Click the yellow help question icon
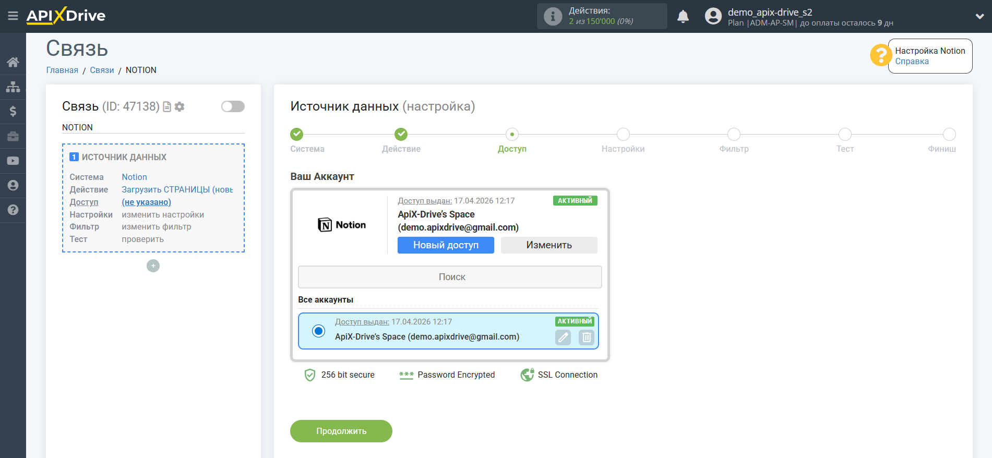992x458 pixels. coord(880,55)
